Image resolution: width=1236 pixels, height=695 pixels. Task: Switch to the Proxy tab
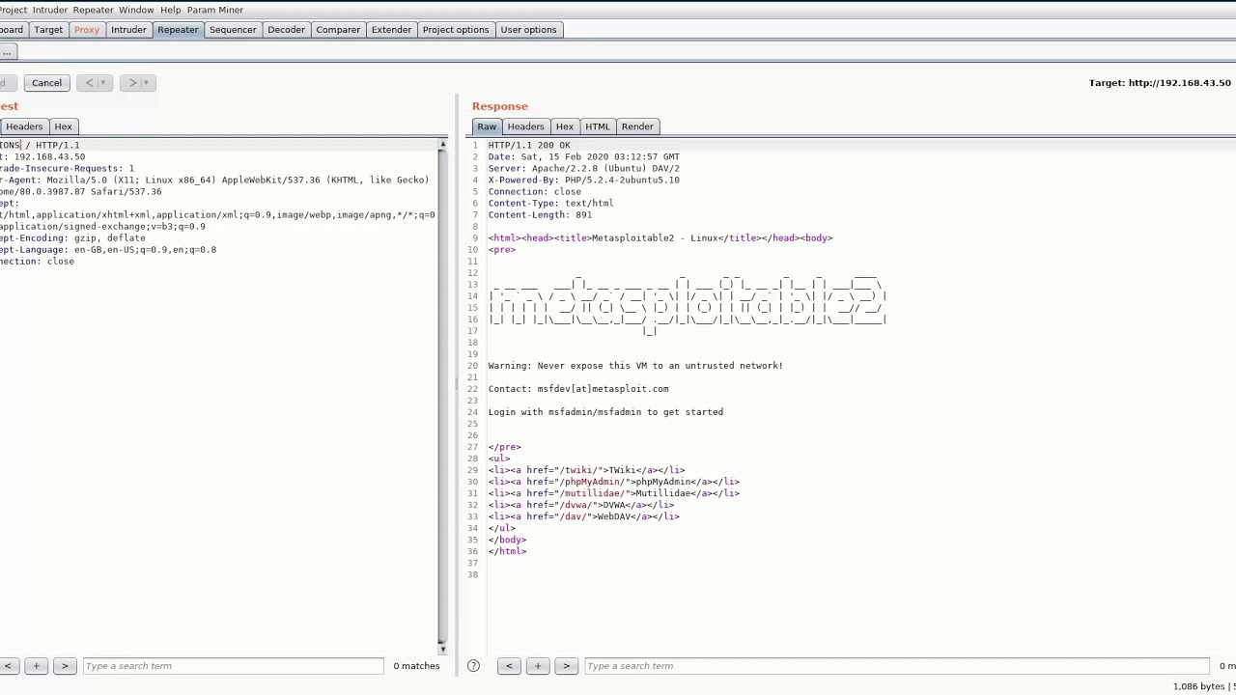[x=87, y=30]
